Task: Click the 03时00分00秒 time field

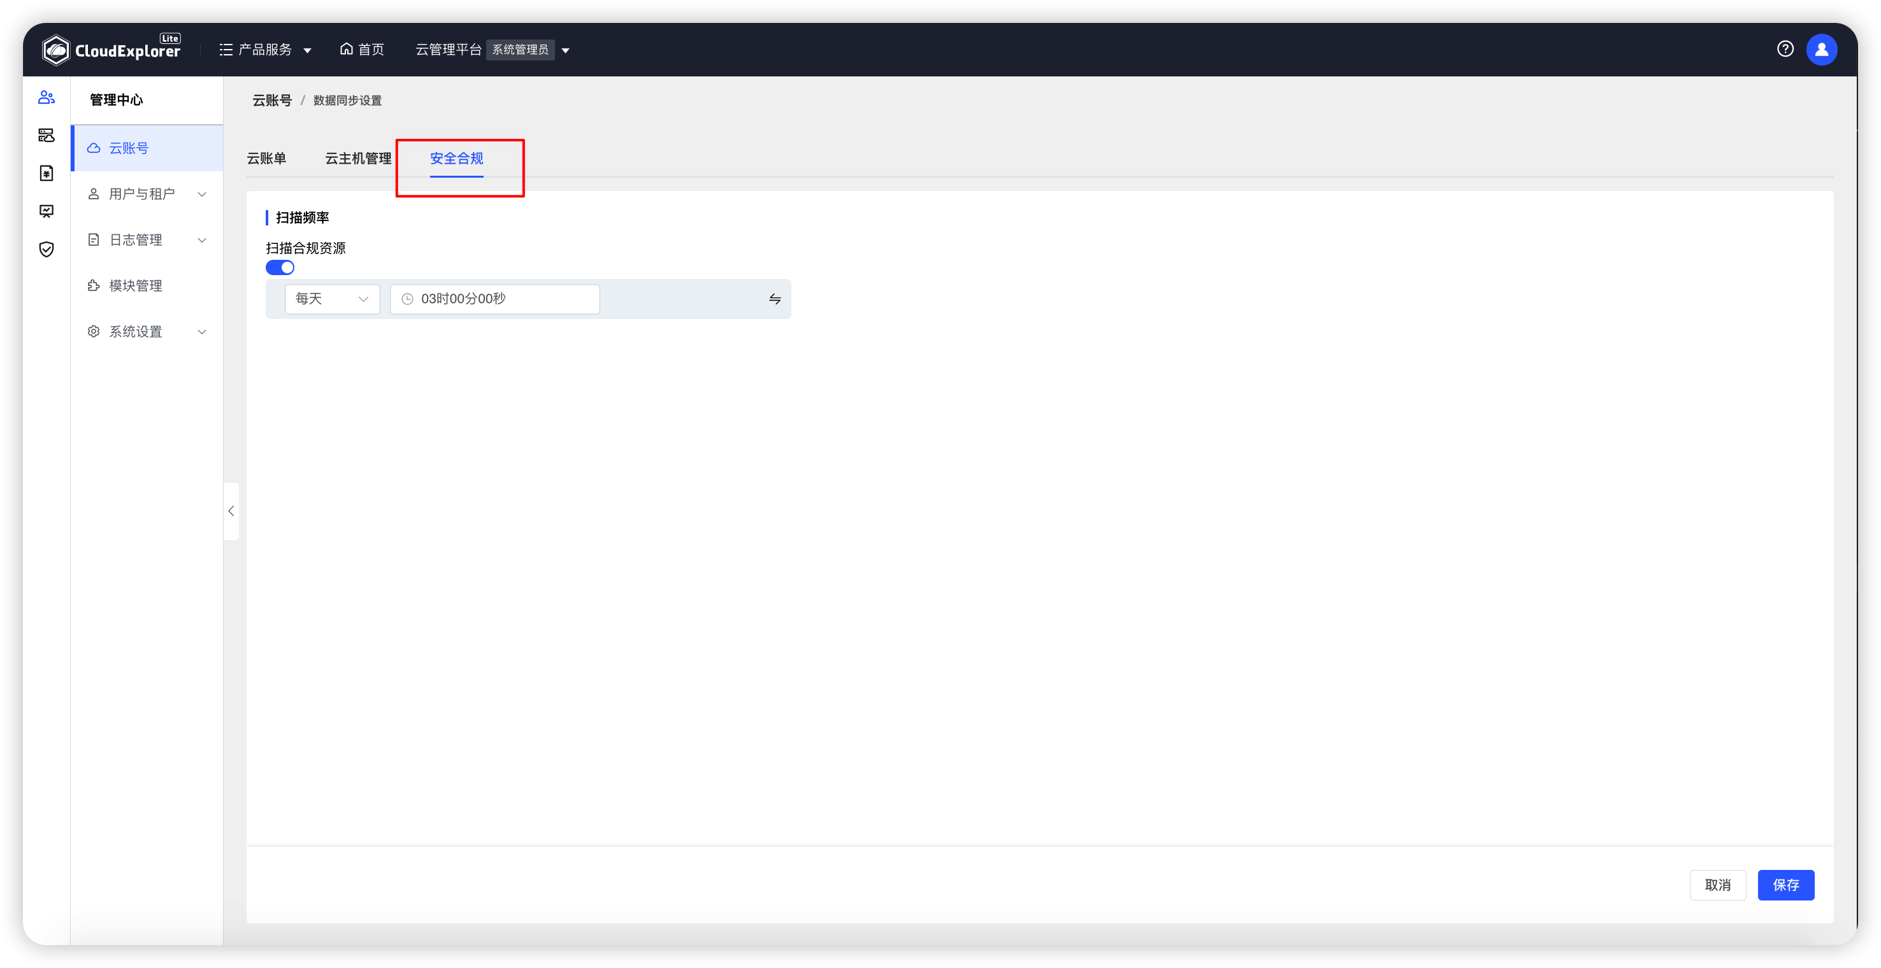Action: pos(494,299)
